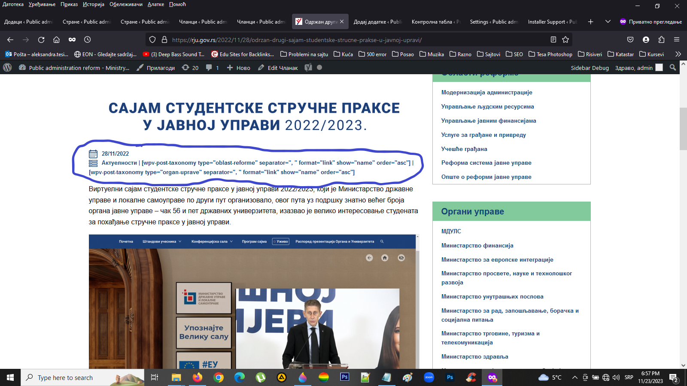Open the Extensions puzzle icon
Viewport: 687px width, 386px height.
pos(661,39)
